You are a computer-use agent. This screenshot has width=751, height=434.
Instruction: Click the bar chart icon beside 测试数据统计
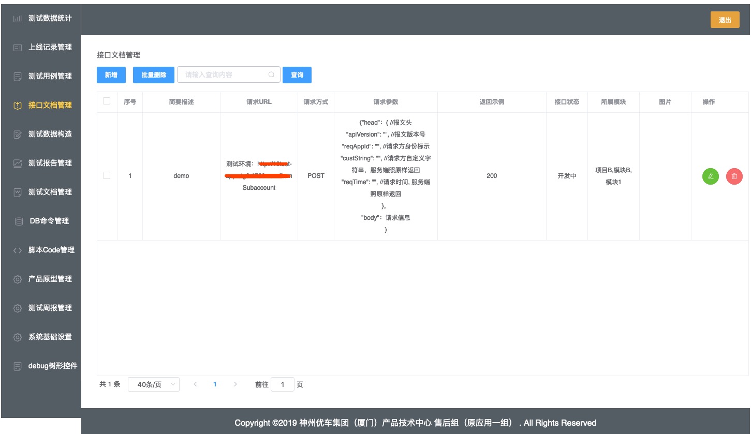point(18,18)
